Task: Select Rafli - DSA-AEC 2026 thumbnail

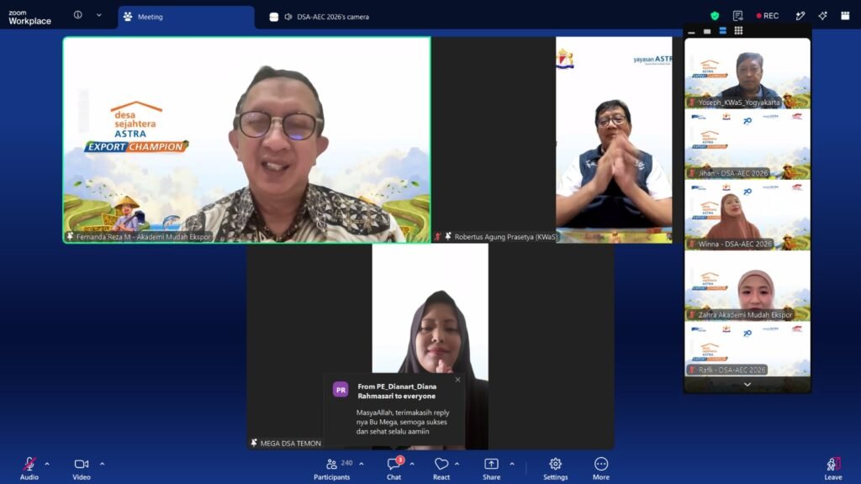Action: coord(747,349)
